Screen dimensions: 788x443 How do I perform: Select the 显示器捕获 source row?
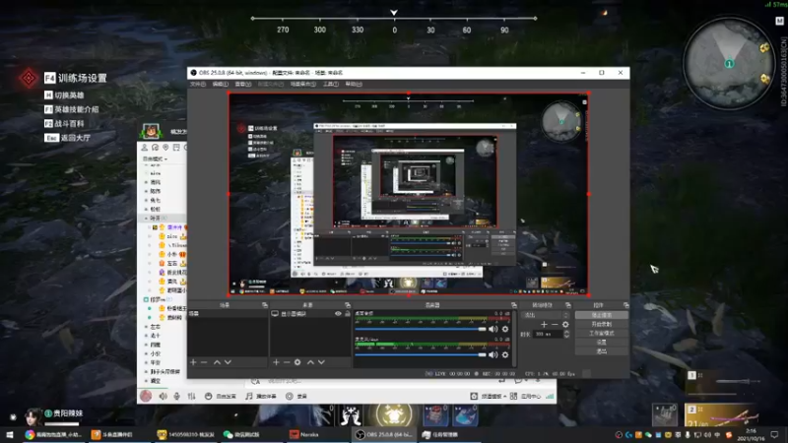310,313
